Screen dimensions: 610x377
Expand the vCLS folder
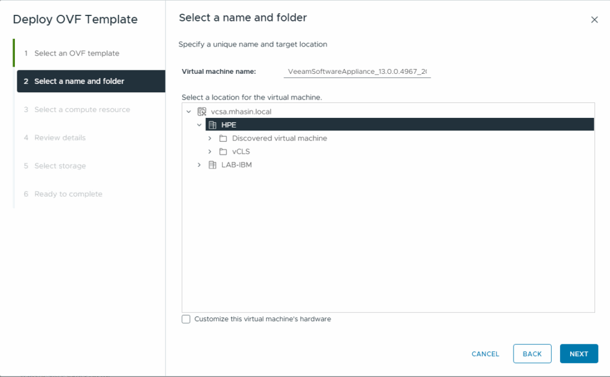(210, 151)
